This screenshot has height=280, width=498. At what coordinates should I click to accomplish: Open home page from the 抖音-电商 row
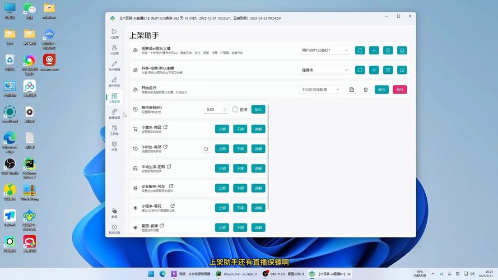tap(402, 70)
